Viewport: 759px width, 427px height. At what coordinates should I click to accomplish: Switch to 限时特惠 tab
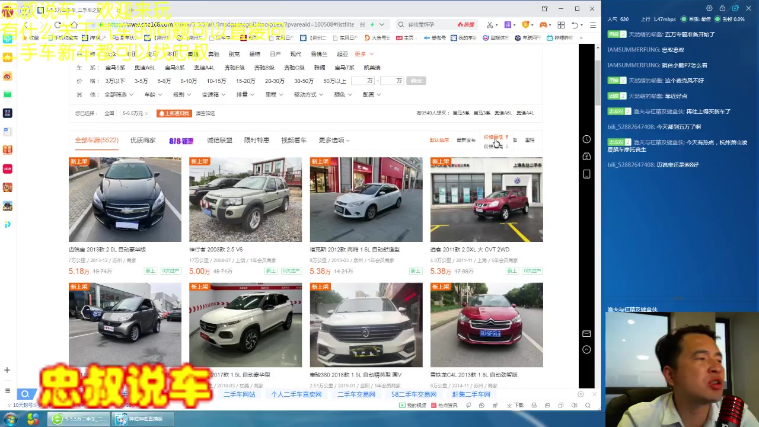tap(257, 141)
